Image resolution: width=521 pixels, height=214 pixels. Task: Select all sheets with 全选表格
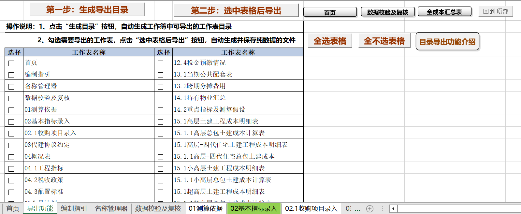[330, 41]
